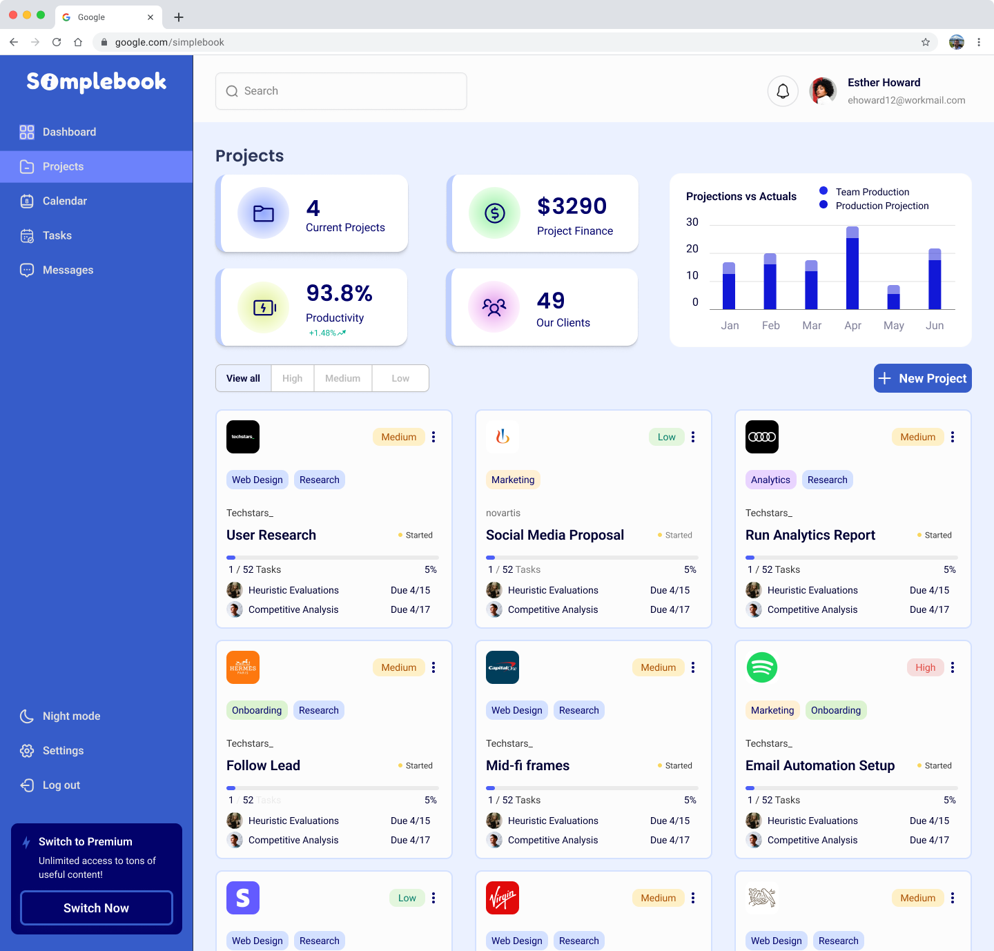Open Messages in the sidebar
This screenshot has height=951, width=994.
pyautogui.click(x=97, y=270)
